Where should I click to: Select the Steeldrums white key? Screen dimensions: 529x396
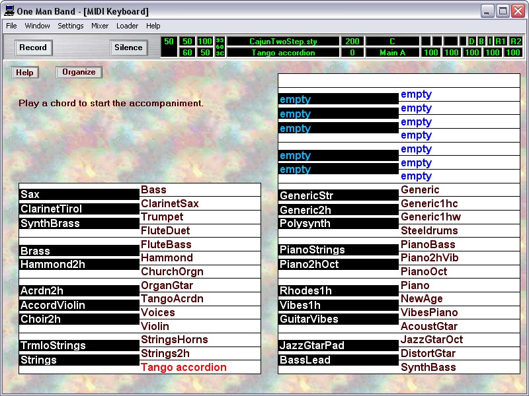(459, 231)
